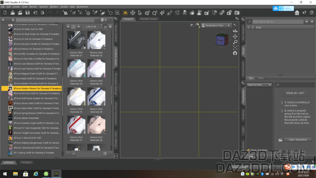Click the highlighted yellow toolbar icon
This screenshot has height=178, width=316.
coord(125,13)
